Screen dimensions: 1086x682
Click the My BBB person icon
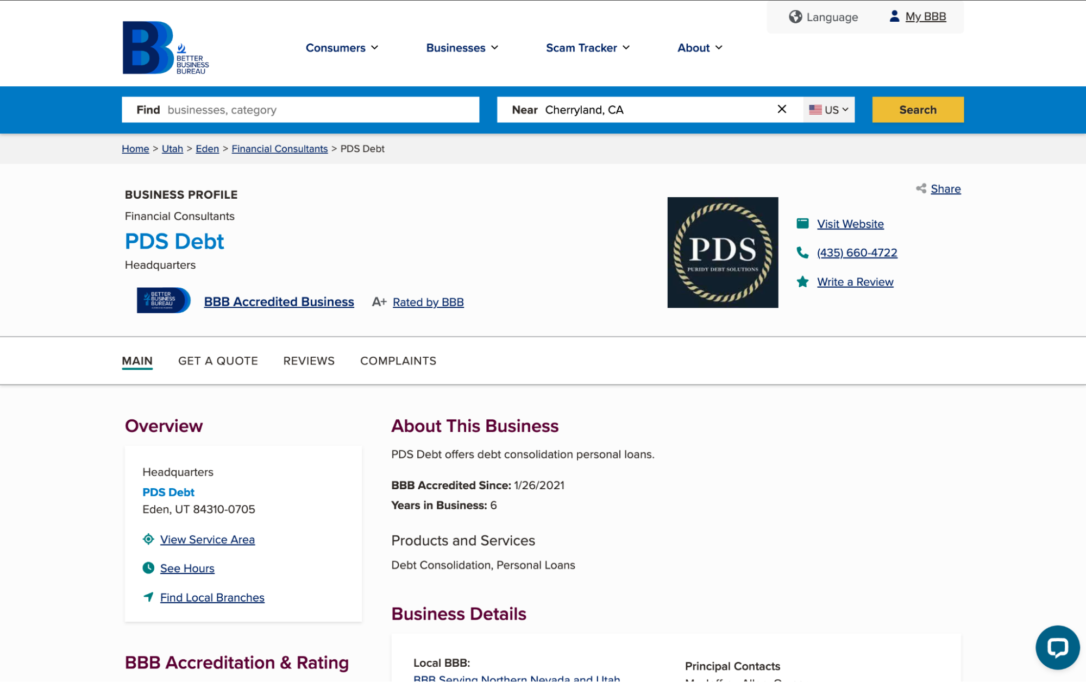point(894,16)
